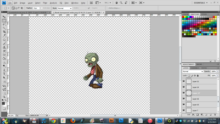This screenshot has height=124, width=220.
Task: Toggle Quick Mask mode
Action: tap(4, 109)
